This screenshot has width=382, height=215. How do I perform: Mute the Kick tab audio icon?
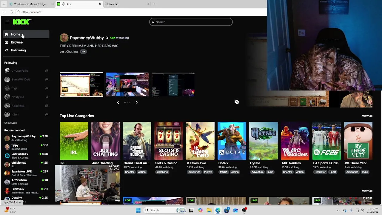pyautogui.click(x=63, y=4)
